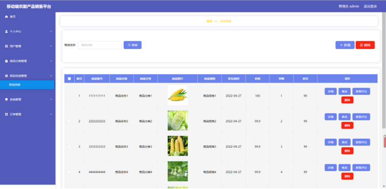
Task: Click 查看评论 for 商品名称3
Action: click(361, 142)
